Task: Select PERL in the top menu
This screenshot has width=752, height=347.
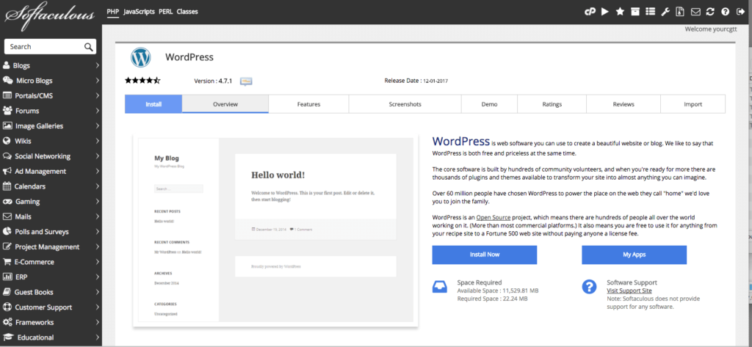Action: 165,12
